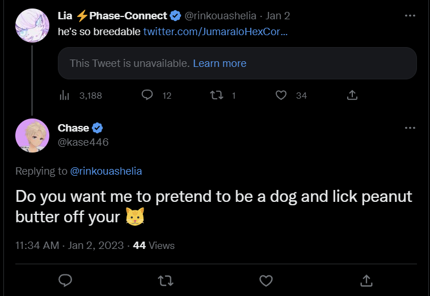The image size is (430, 296).
Task: Reply to Chase's tweet using comment icon
Action: click(65, 280)
